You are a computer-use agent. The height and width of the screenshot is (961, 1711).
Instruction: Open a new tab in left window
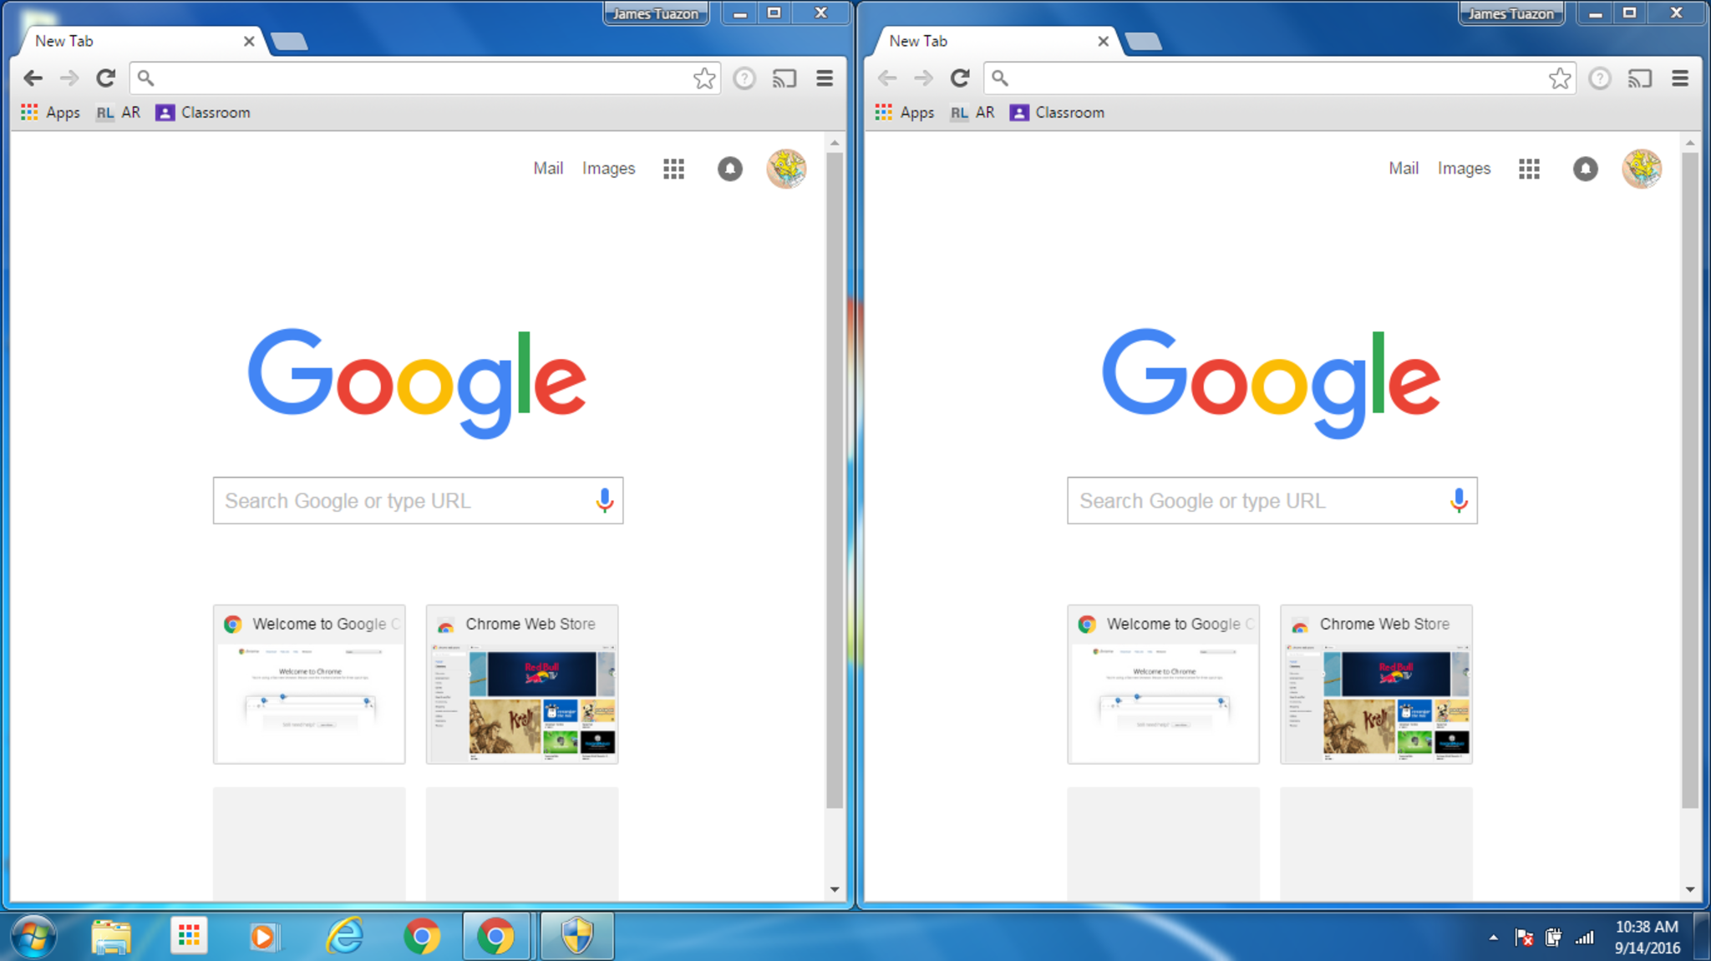point(290,42)
